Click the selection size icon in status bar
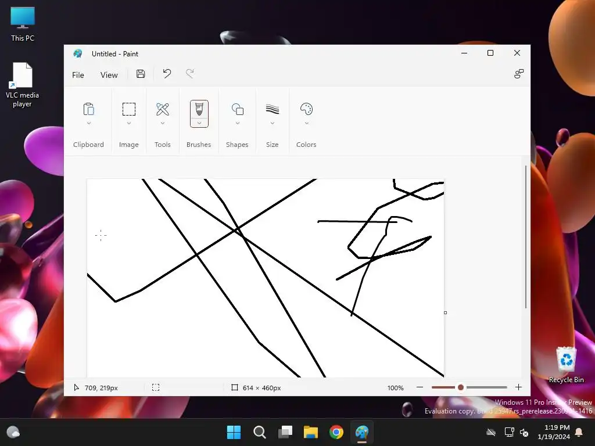Image resolution: width=595 pixels, height=446 pixels. [x=156, y=387]
